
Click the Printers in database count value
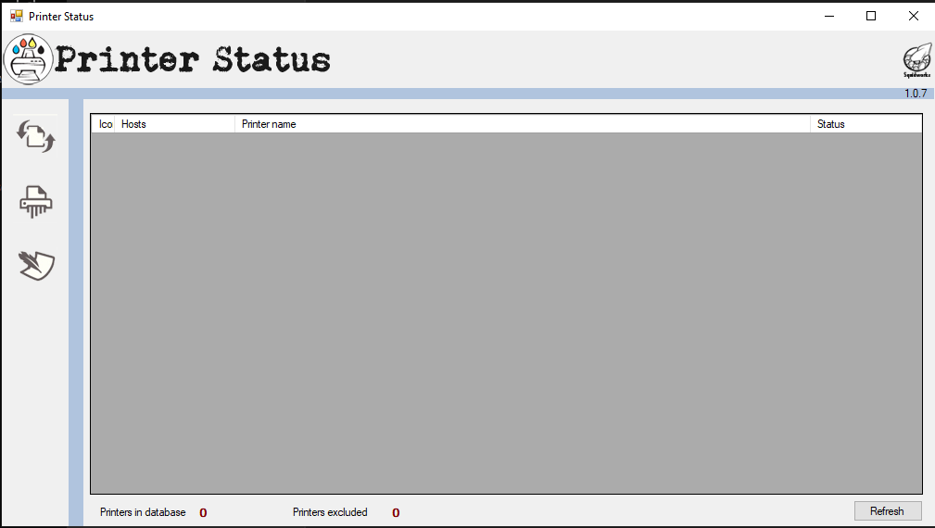pyautogui.click(x=203, y=513)
